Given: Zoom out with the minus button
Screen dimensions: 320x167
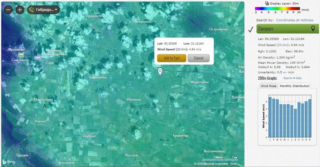Looking at the screenshot, I should point(8,9).
